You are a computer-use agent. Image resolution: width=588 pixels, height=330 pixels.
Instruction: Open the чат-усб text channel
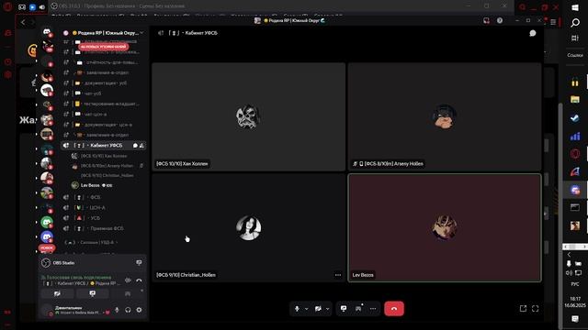tap(104, 93)
